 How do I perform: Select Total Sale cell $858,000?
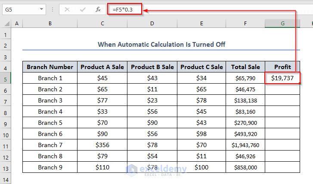click(245, 167)
